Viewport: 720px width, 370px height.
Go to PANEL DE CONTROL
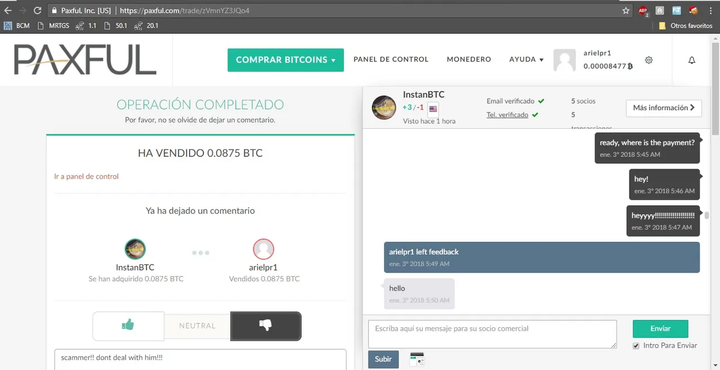coord(391,60)
